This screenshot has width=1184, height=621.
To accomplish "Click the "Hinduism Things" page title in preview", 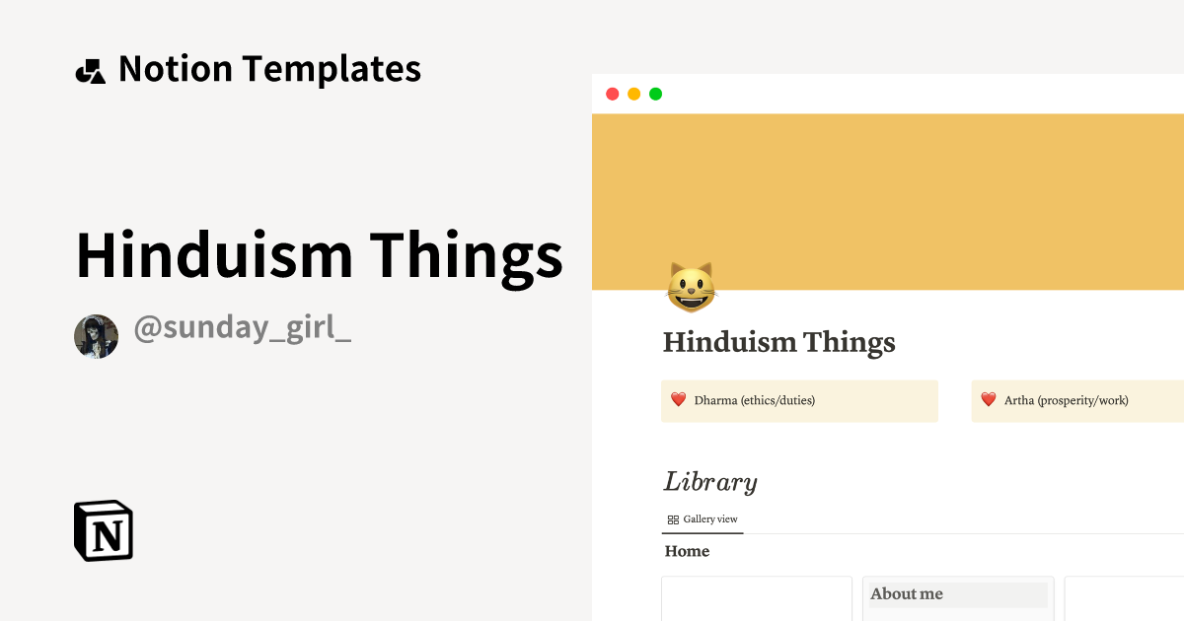I will 778,343.
